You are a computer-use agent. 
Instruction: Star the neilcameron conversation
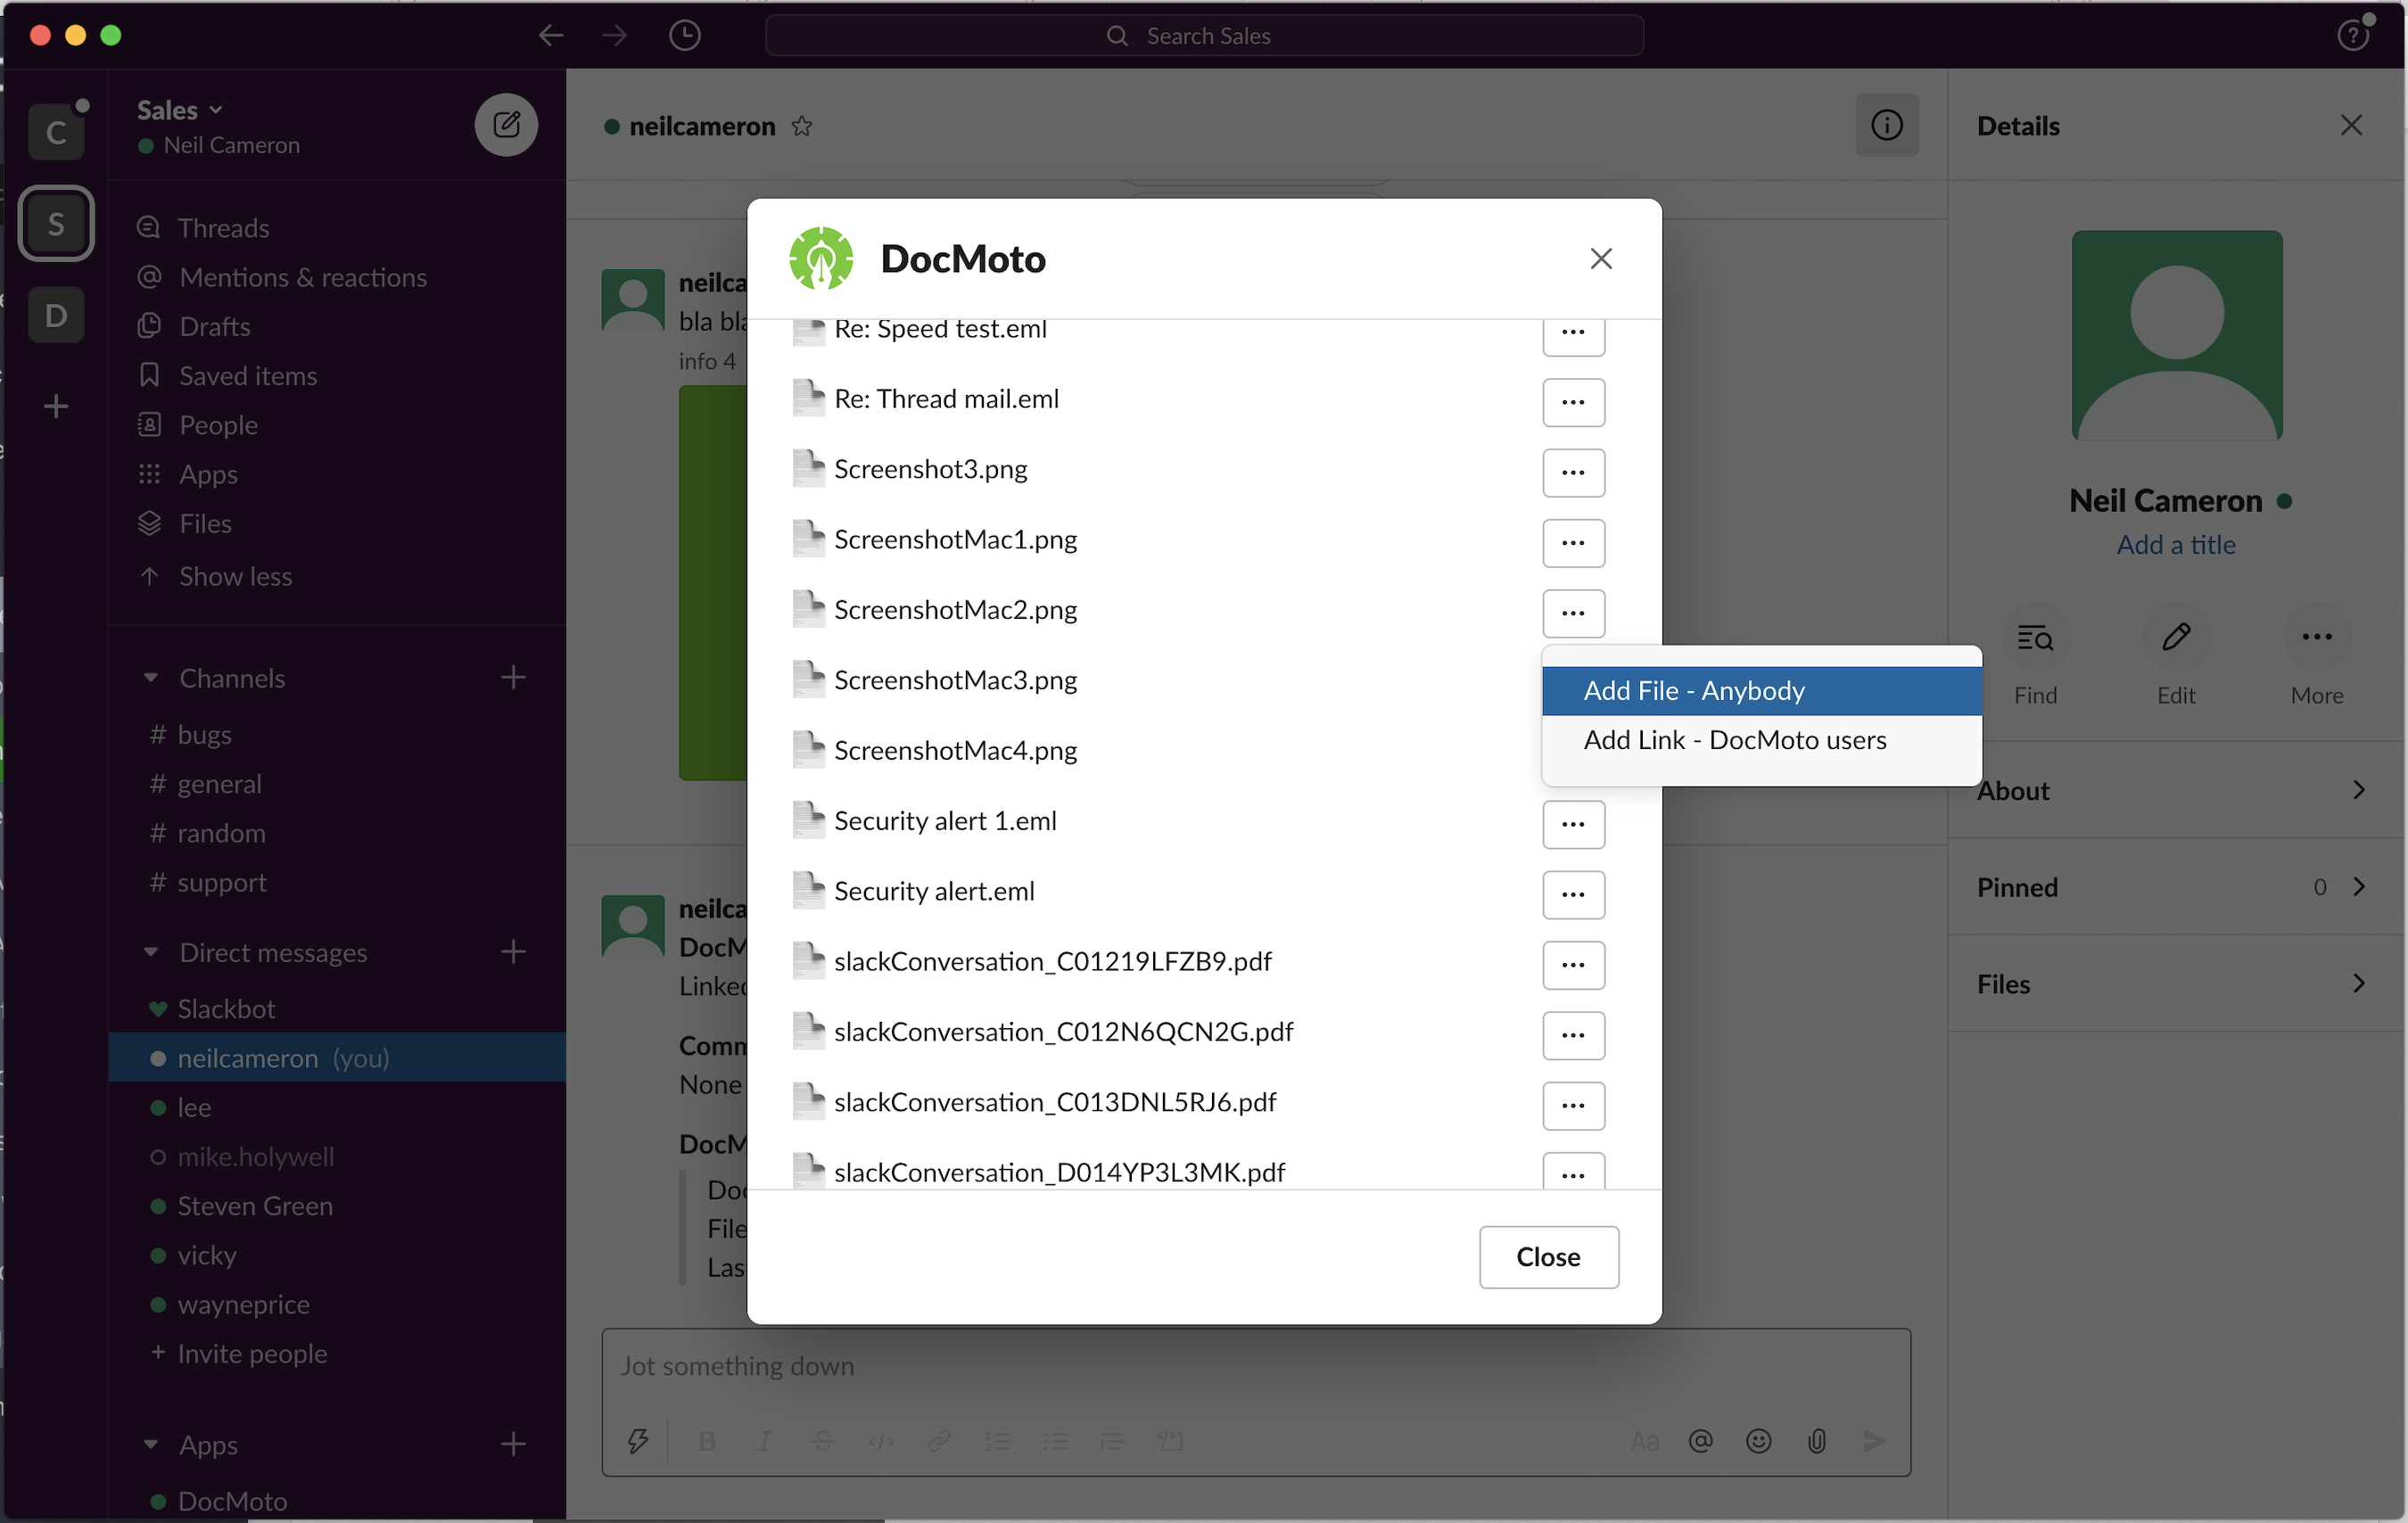801,126
